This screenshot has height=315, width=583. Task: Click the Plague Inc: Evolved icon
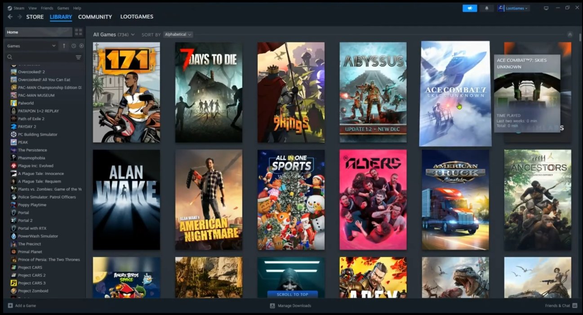[x=14, y=166]
